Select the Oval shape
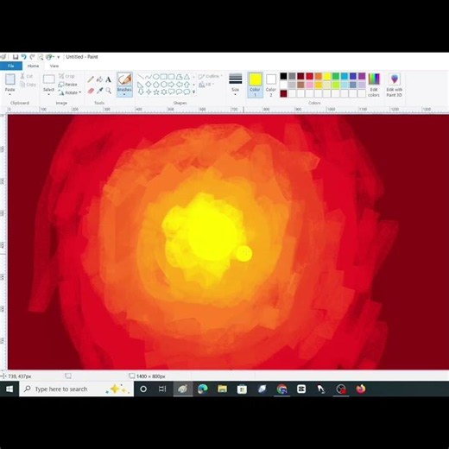The image size is (449, 449). [x=156, y=77]
